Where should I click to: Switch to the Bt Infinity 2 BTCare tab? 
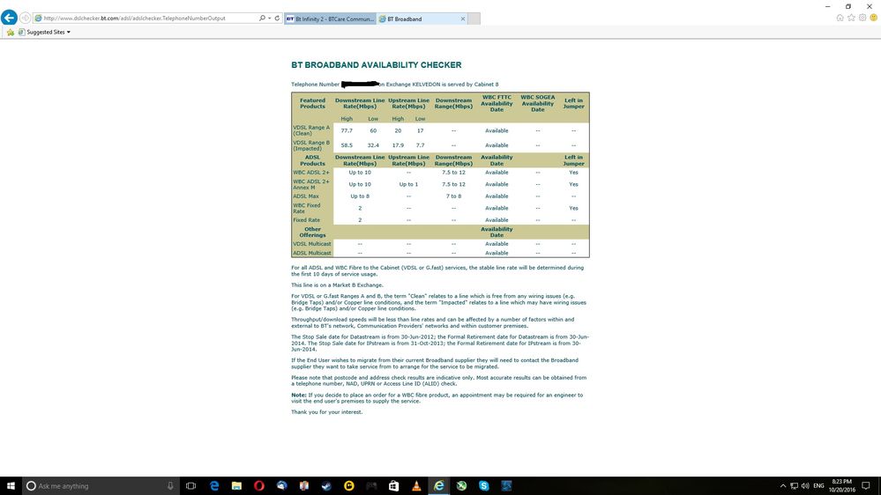(331, 18)
